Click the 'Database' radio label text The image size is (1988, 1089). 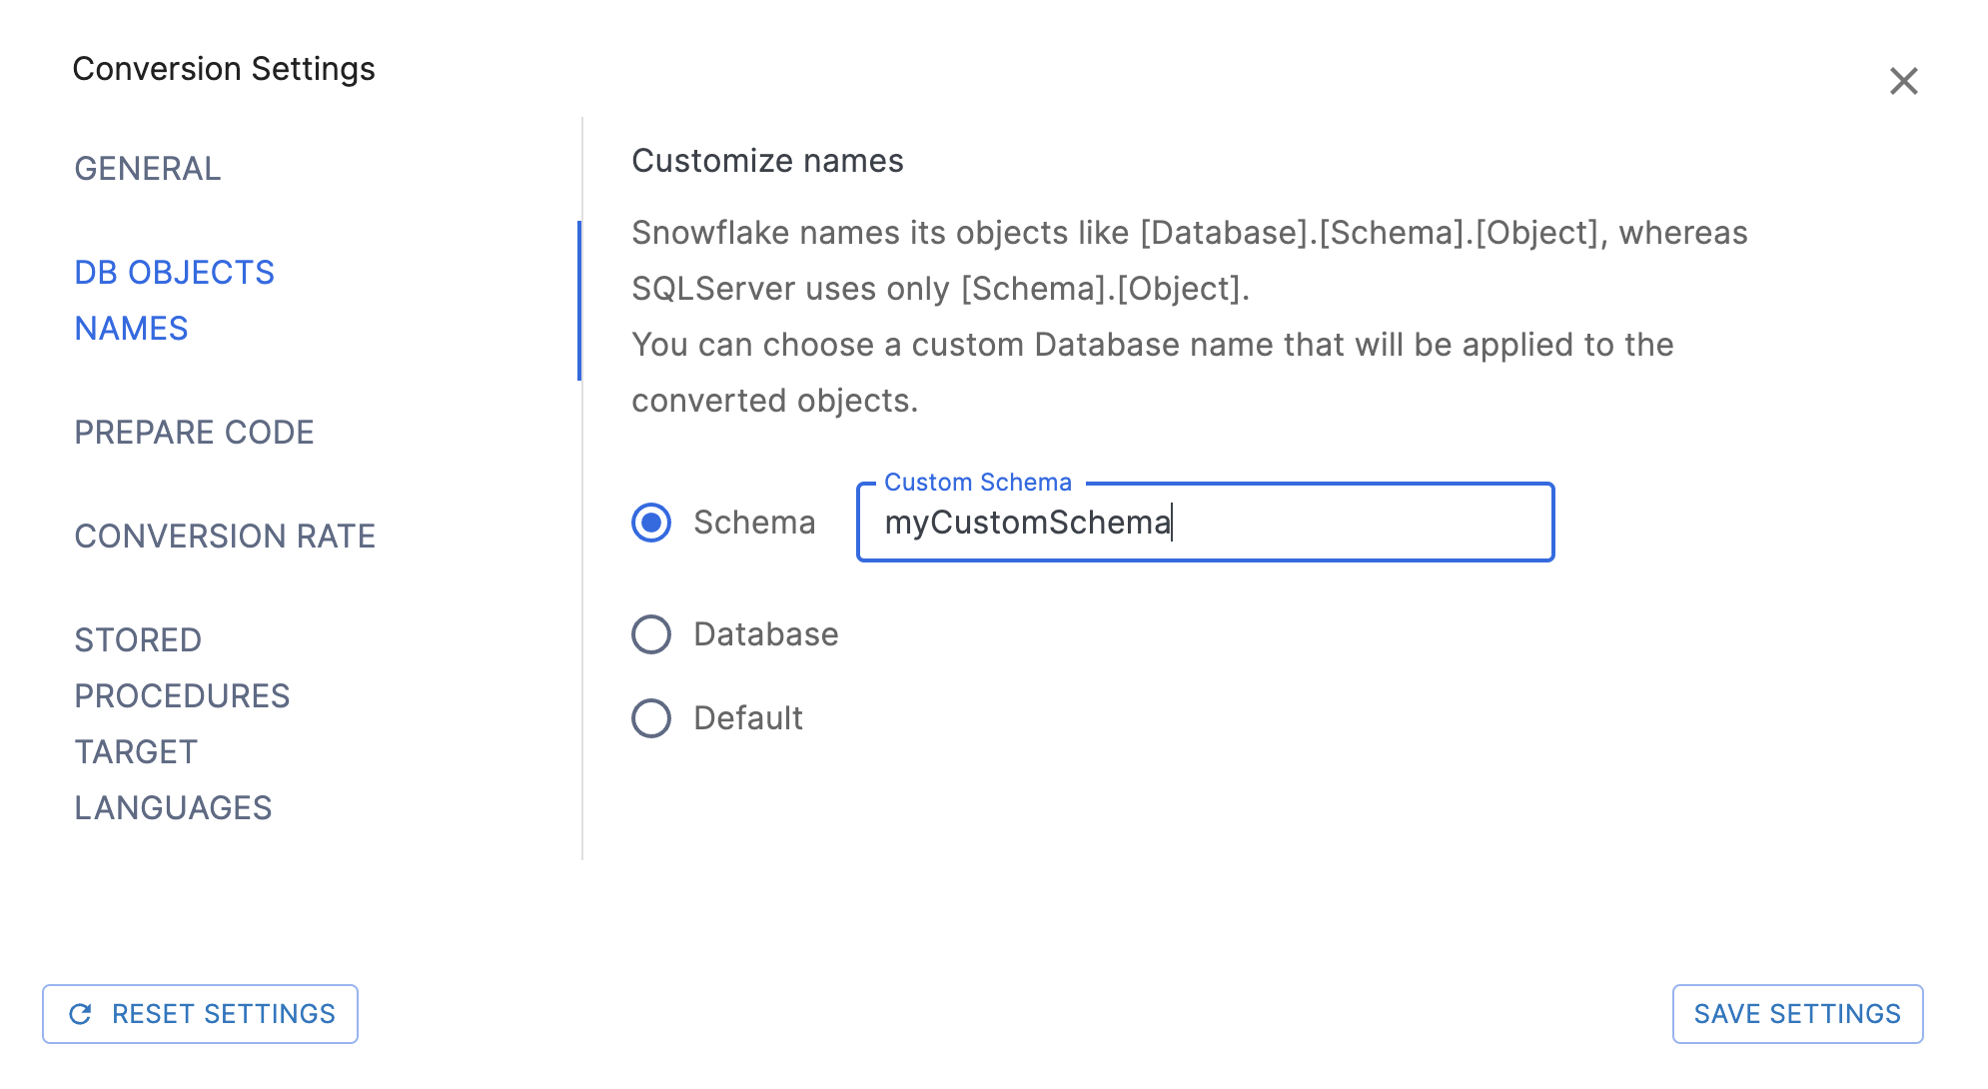(765, 634)
